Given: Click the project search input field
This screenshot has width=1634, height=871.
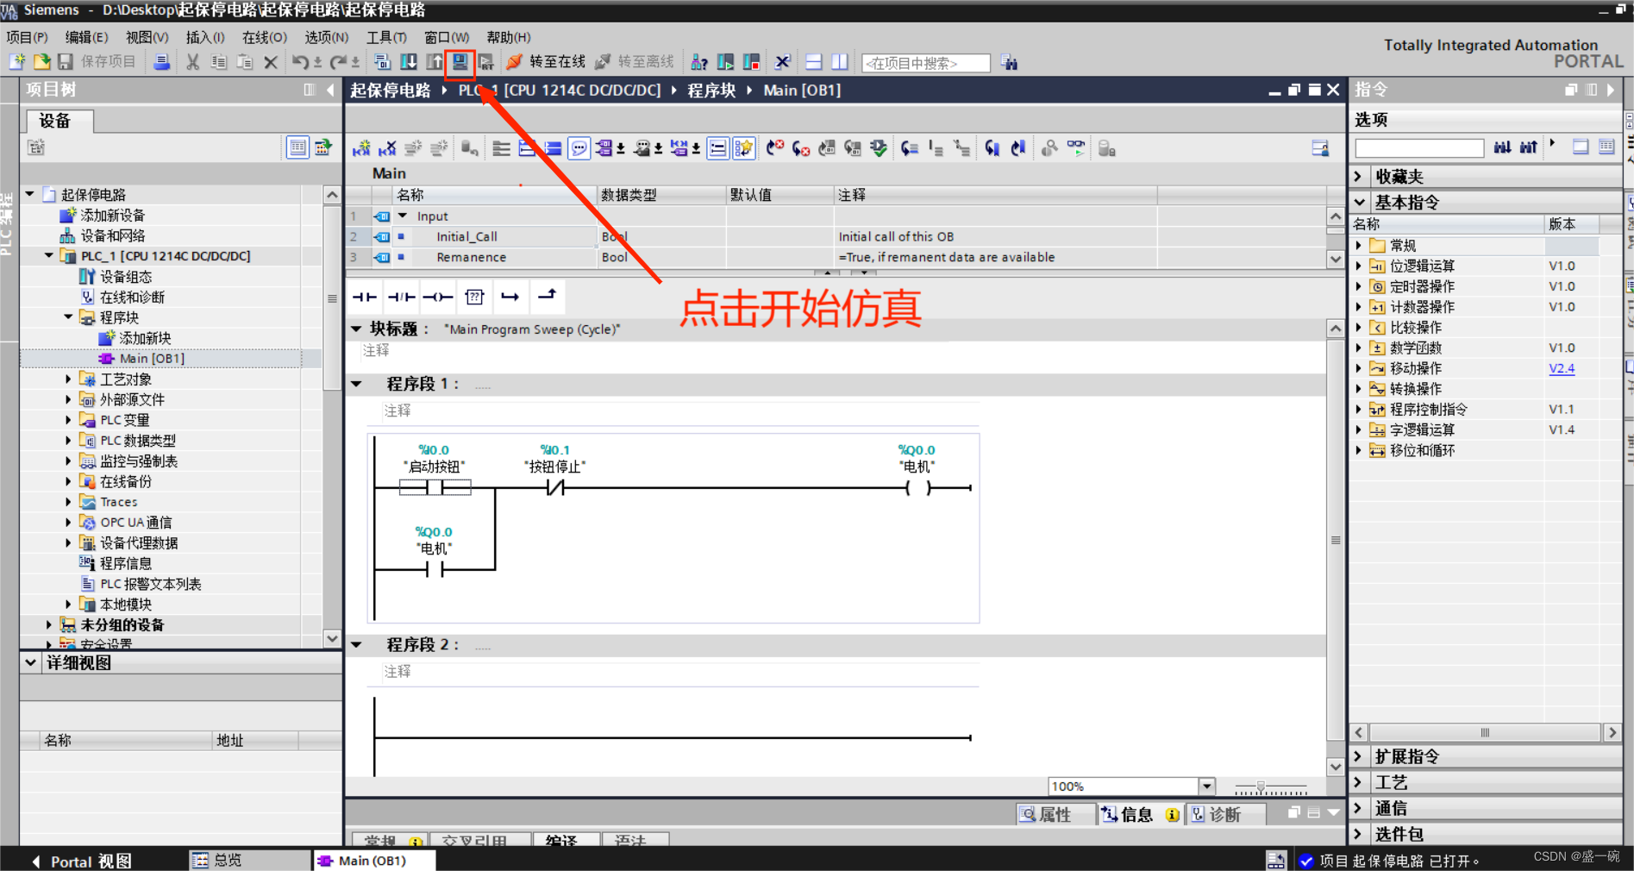Looking at the screenshot, I should coord(925,63).
